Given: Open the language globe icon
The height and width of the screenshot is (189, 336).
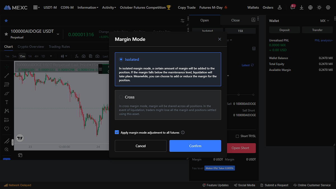Looking at the screenshot, I should (310, 7).
